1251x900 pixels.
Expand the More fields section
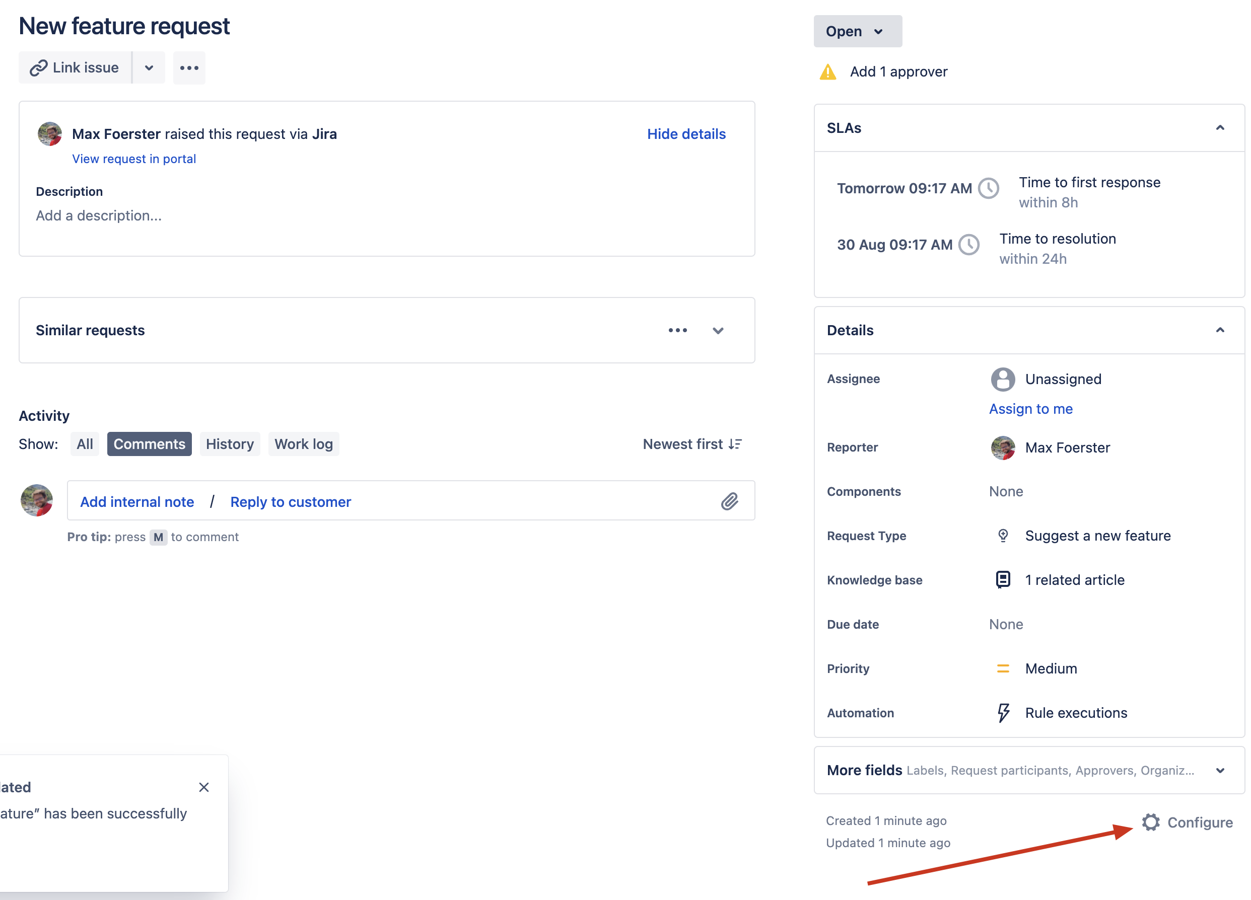pyautogui.click(x=1220, y=770)
